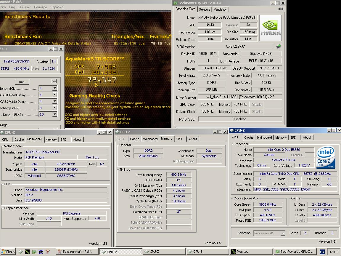This screenshot has width=341, height=256.
Task: Open the CAS# Read Delay dropdown
Action: click(x=54, y=95)
